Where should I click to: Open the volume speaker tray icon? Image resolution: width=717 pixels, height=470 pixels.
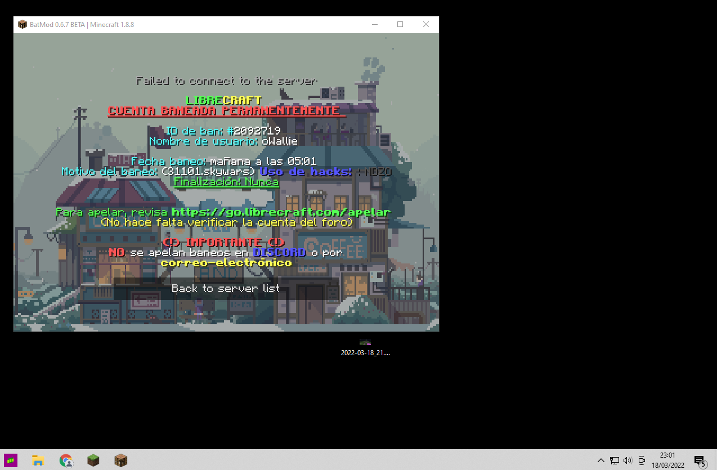pos(628,460)
